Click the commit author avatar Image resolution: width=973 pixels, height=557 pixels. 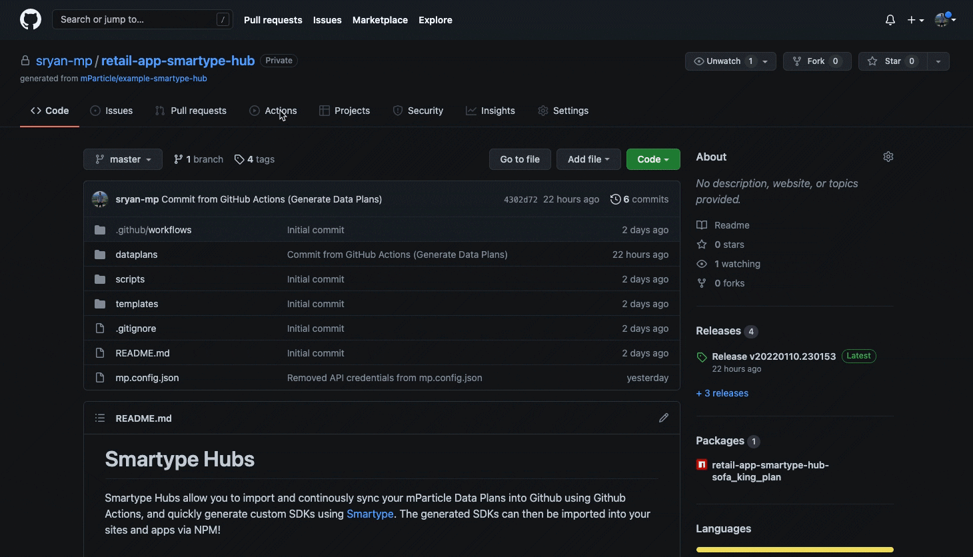[100, 199]
